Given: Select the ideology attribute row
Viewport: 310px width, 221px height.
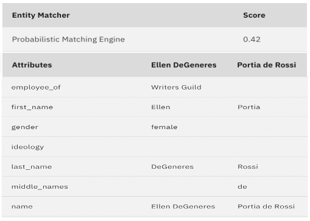Looking at the screenshot, I should pos(155,147).
